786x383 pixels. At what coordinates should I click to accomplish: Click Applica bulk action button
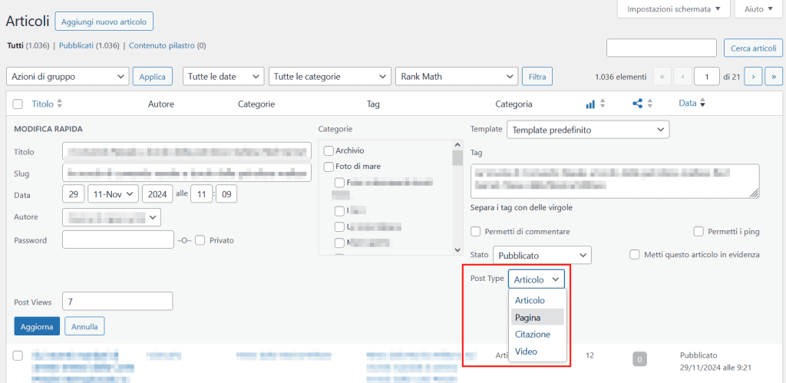point(153,77)
